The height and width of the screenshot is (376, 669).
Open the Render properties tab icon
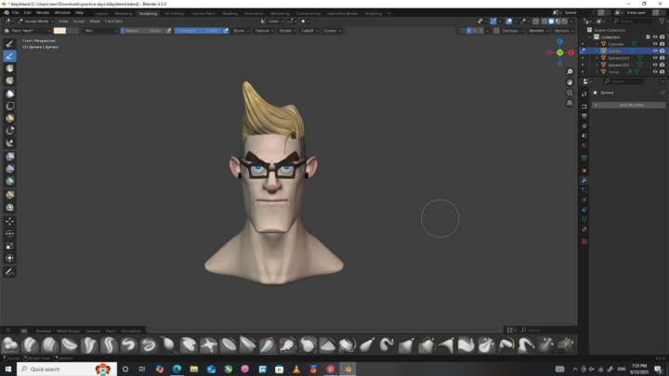click(x=584, y=106)
